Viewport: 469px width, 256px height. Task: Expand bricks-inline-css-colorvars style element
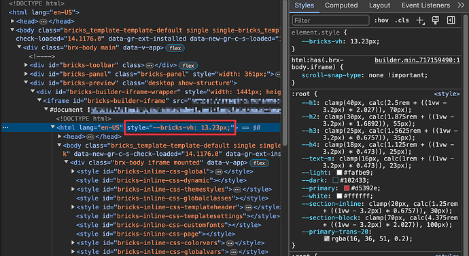pos(73,242)
